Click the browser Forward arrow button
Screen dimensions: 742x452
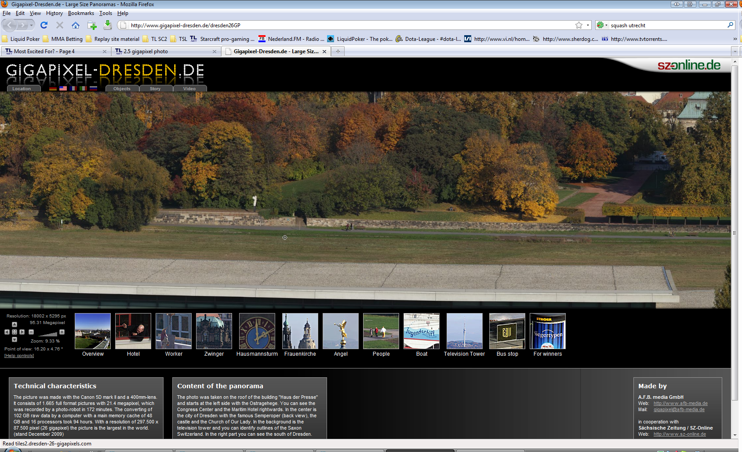coord(23,26)
